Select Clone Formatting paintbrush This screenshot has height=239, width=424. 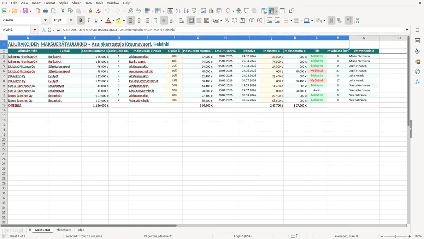(91, 11)
